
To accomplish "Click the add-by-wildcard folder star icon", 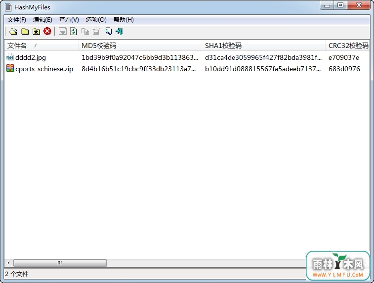I will pos(36,31).
